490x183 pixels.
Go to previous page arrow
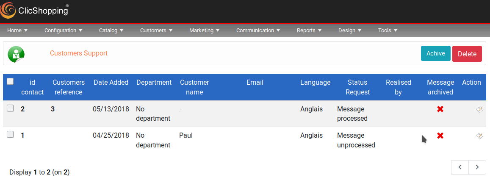coord(460,167)
